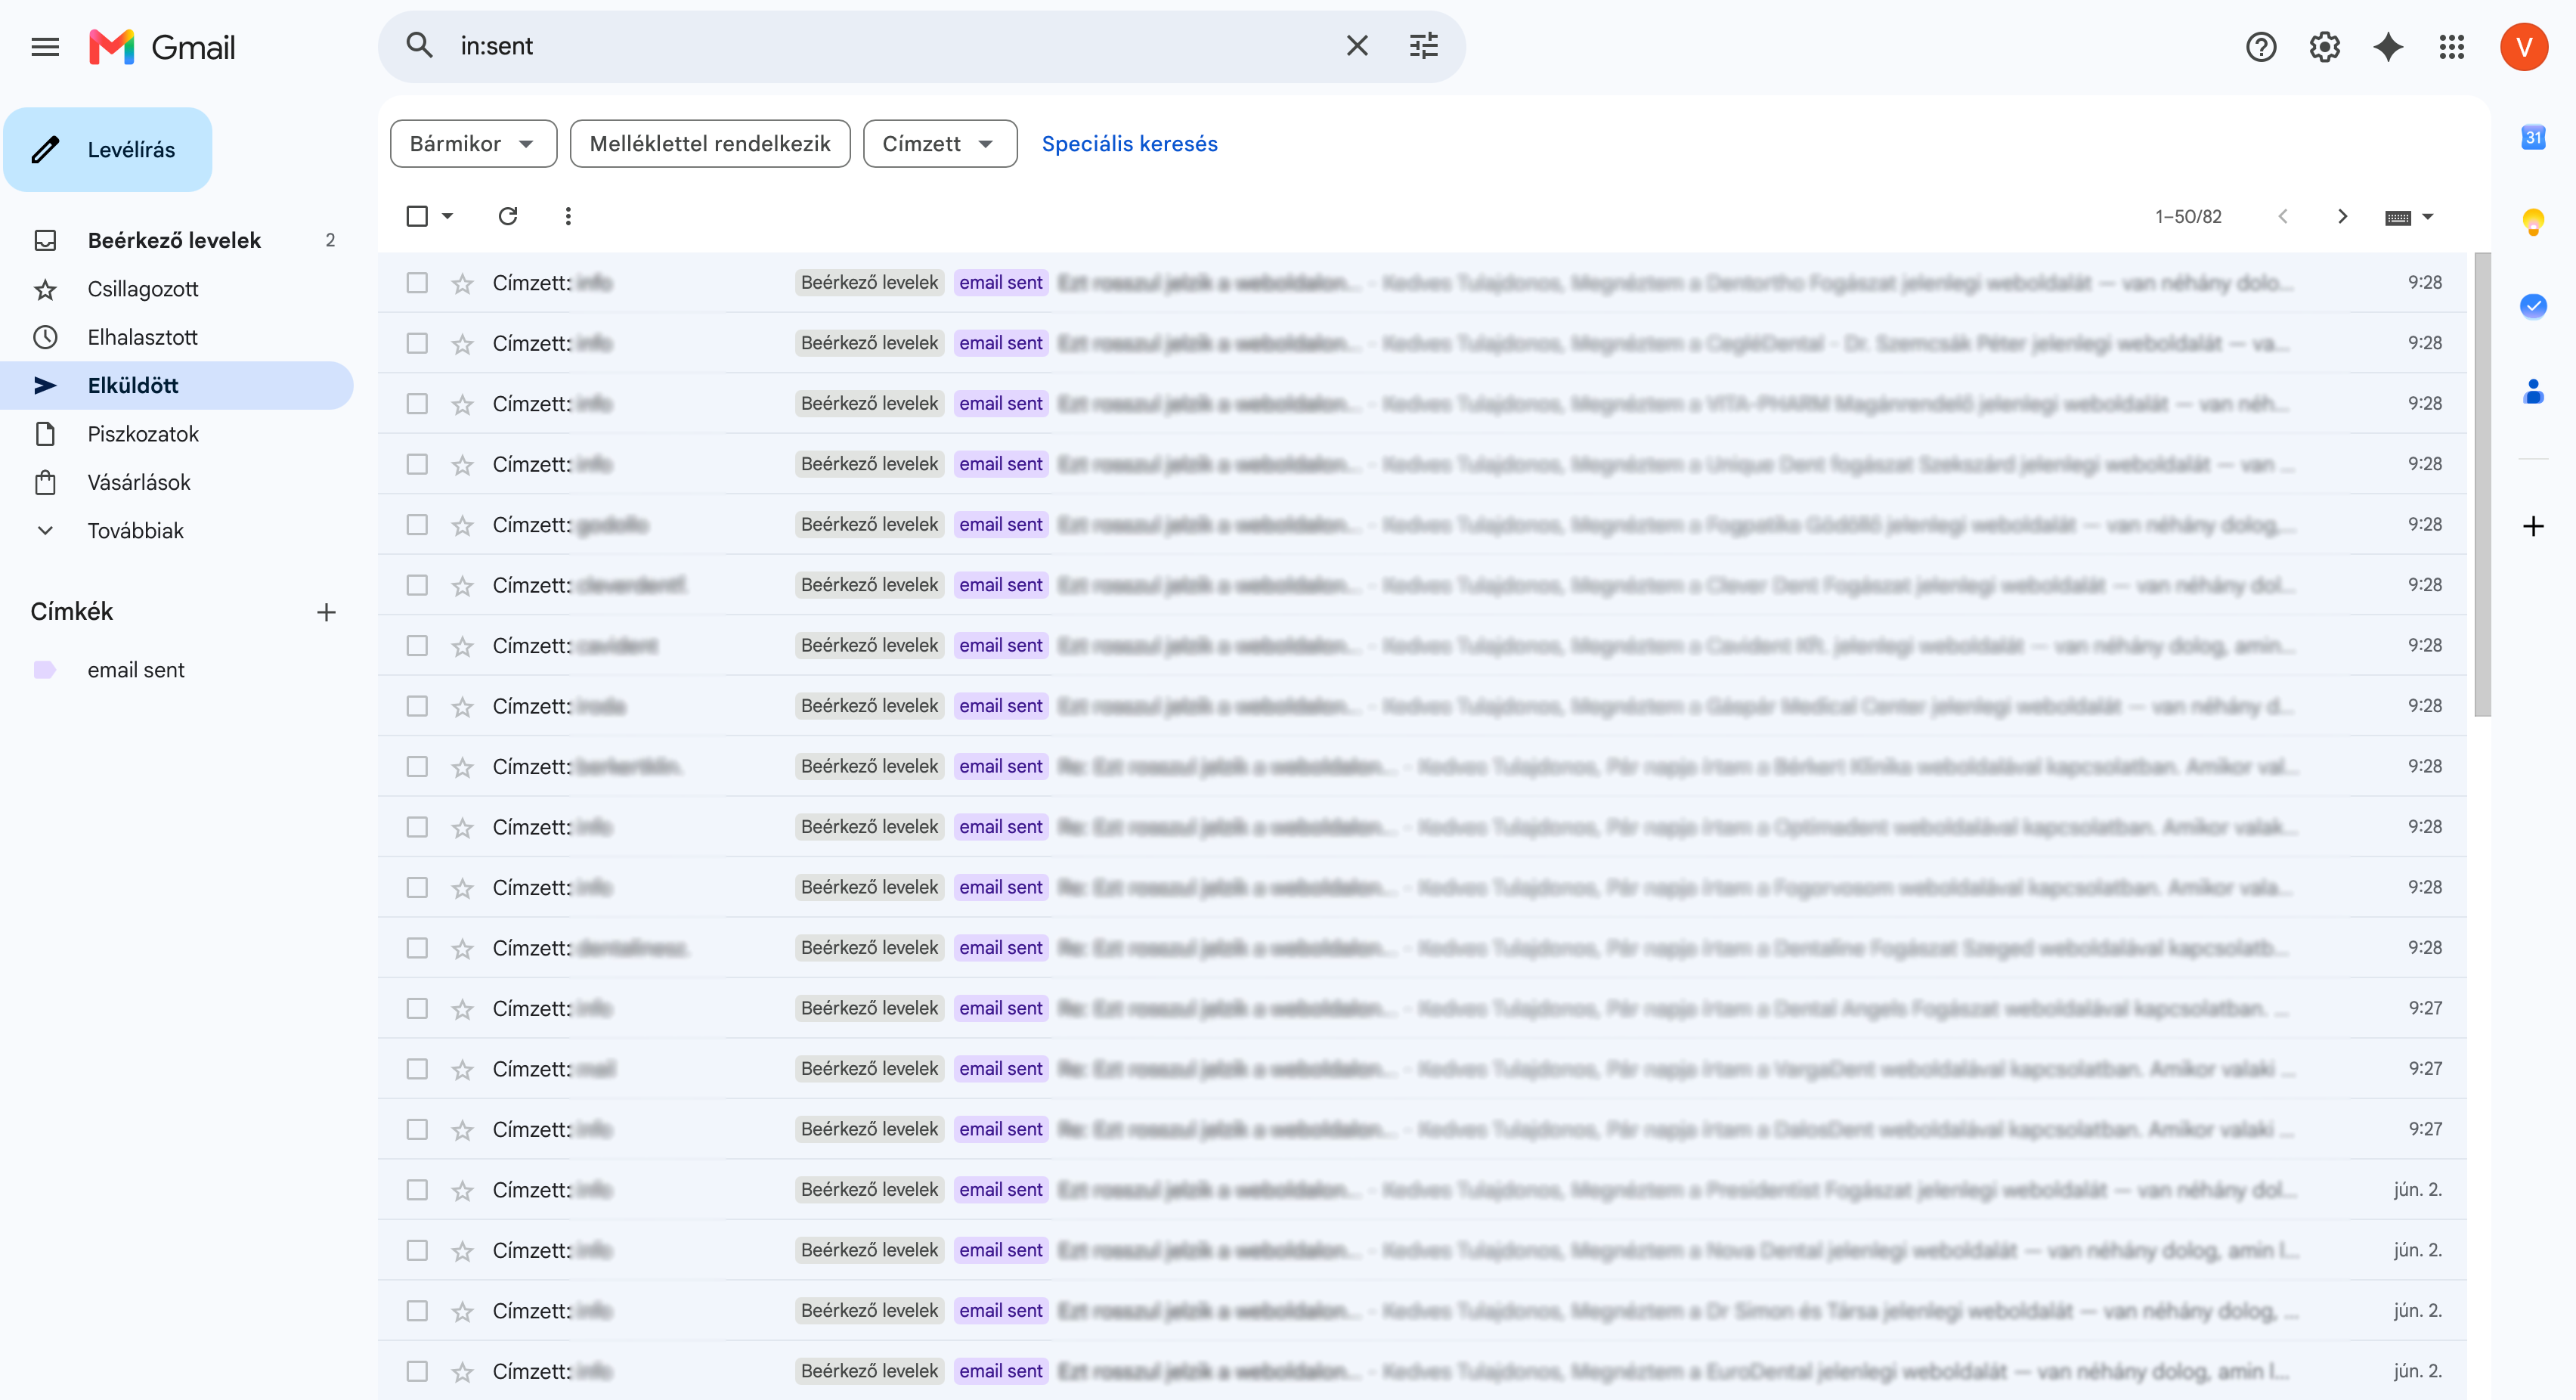Open Contacts side panel icon
This screenshot has width=2576, height=1400.
tap(2532, 390)
